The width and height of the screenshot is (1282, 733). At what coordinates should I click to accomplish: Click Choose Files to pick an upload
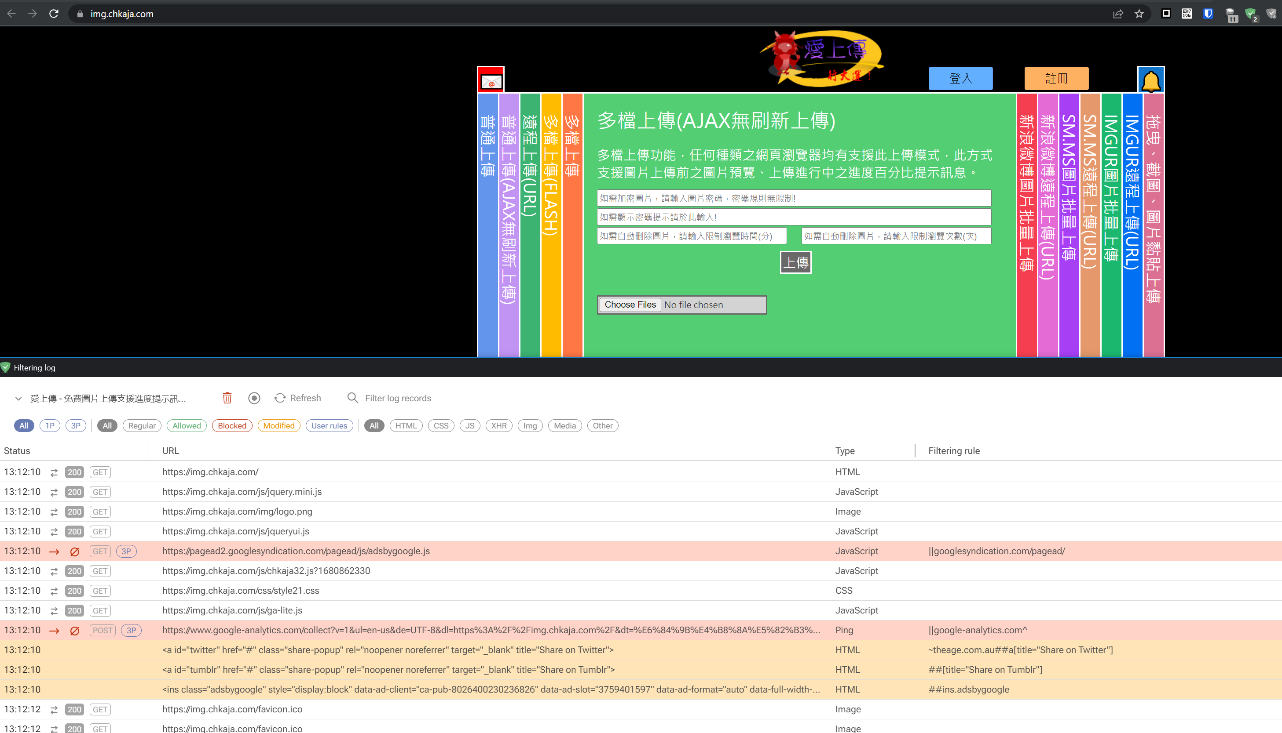pos(630,304)
